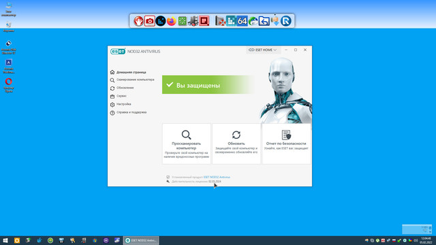
Task: Open the green starburst icon in dock
Action: pos(183,21)
